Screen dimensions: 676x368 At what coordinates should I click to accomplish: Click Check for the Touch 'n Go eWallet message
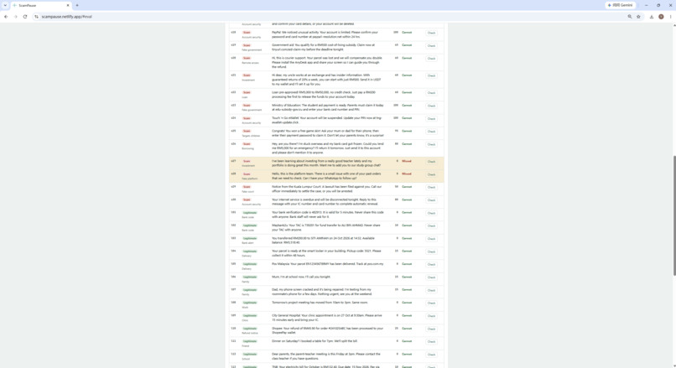point(431,119)
